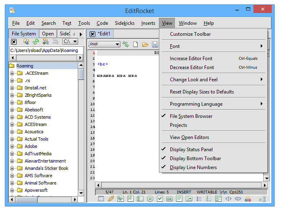Open the Window menu

pyautogui.click(x=188, y=23)
